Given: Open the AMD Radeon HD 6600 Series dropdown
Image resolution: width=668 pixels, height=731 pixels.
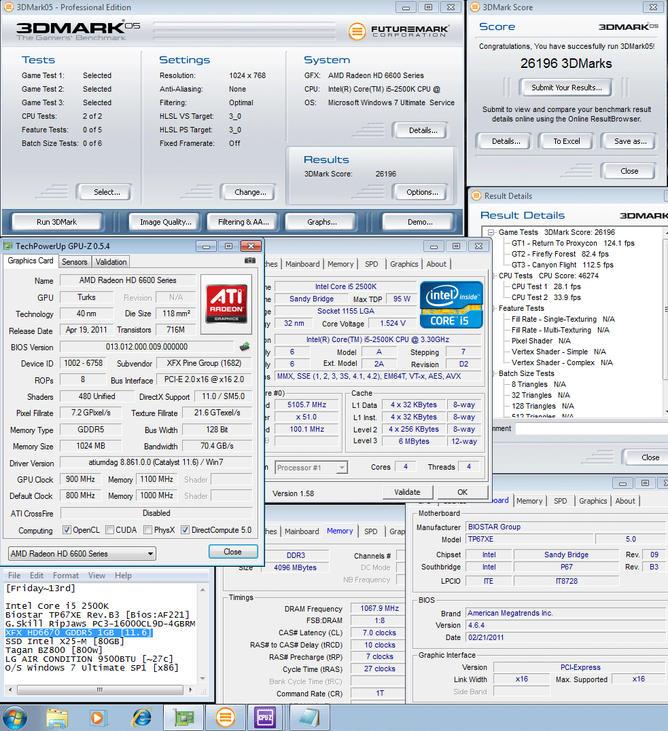Looking at the screenshot, I should pyautogui.click(x=82, y=554).
